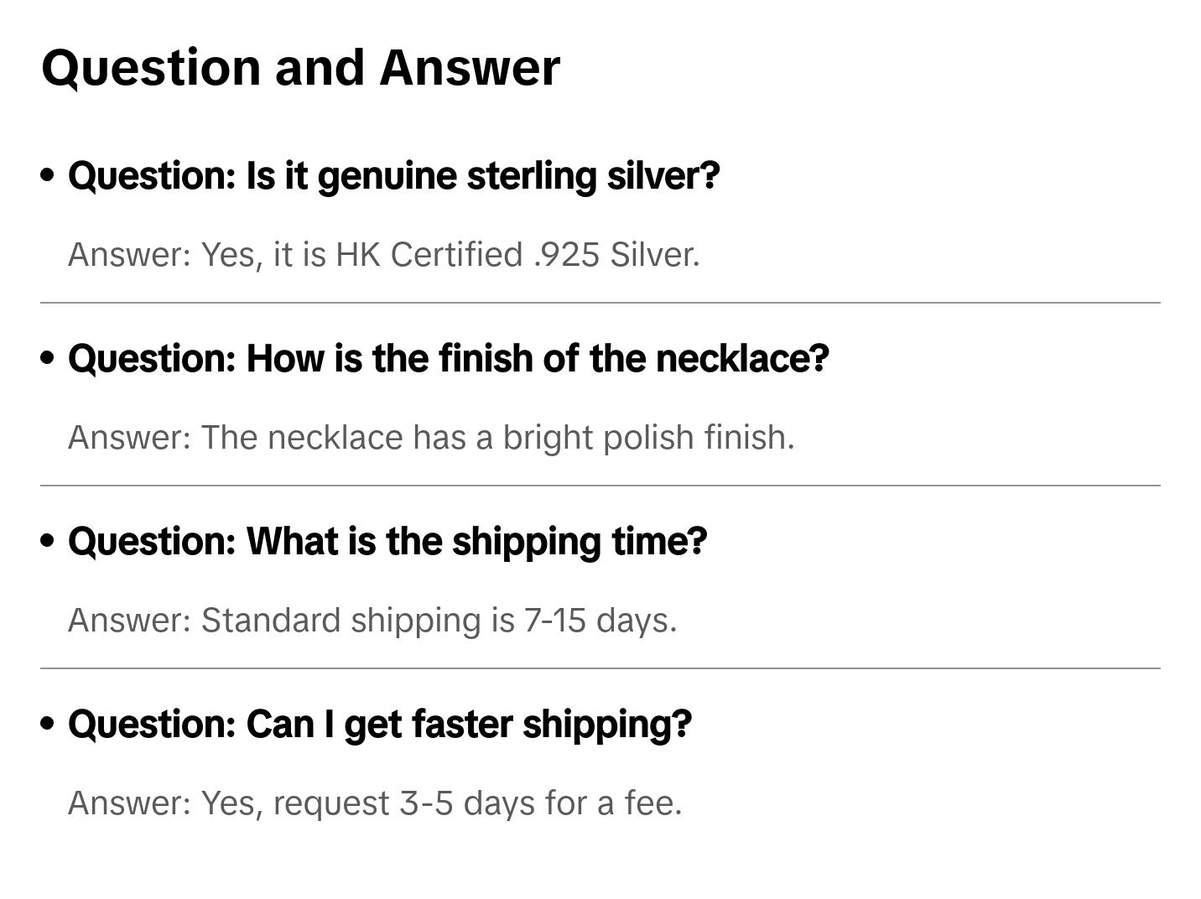
Task: Click bullet beside necklace finish question
Action: click(x=48, y=359)
